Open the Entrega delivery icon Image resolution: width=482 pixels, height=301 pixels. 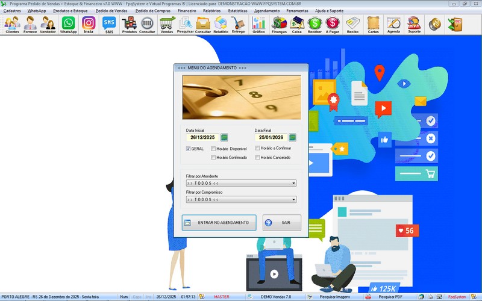[238, 25]
